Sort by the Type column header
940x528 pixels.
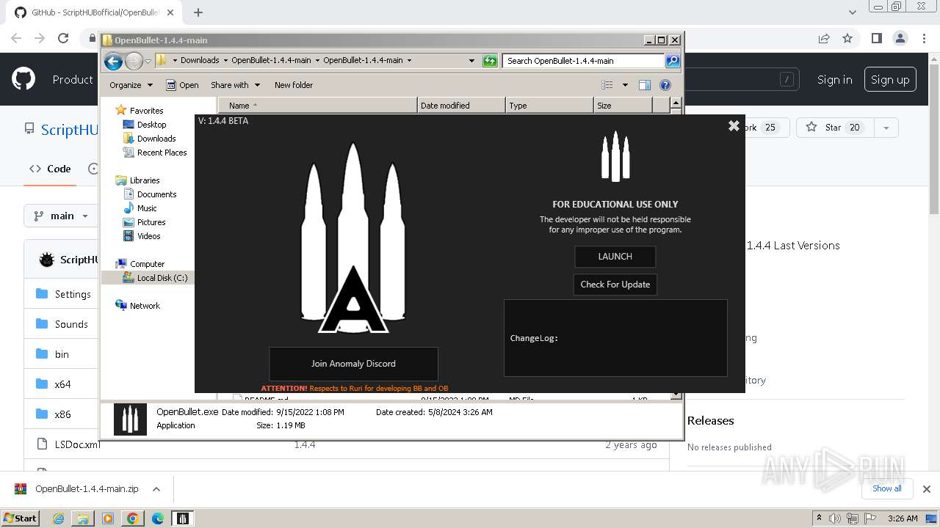point(549,106)
